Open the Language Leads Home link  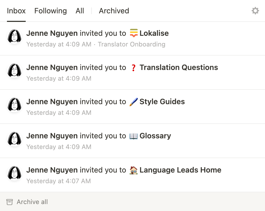[180, 170]
